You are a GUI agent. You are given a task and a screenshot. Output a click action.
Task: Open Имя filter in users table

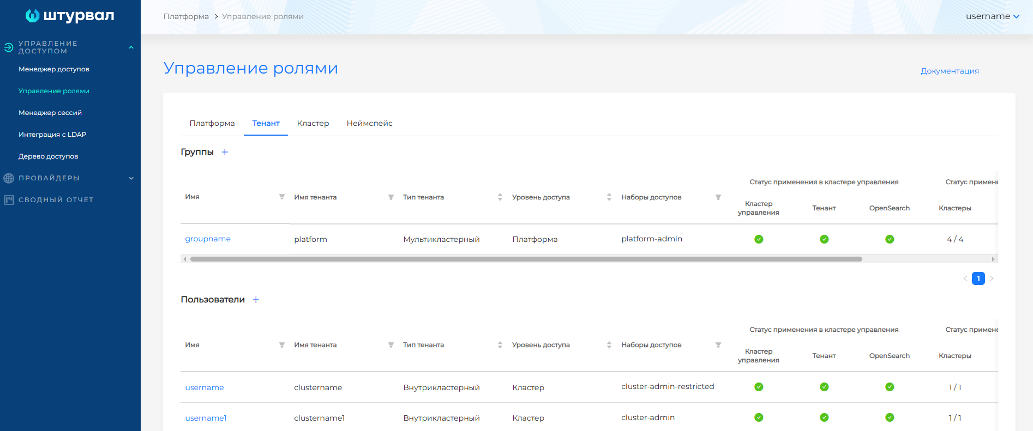[282, 345]
